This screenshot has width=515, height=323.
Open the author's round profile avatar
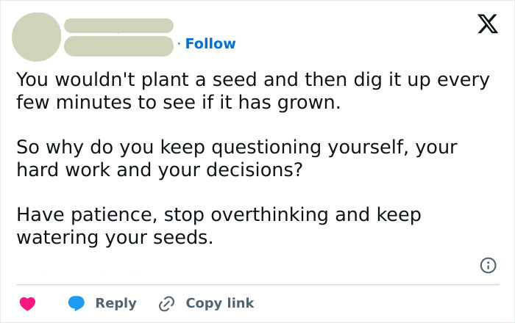point(37,37)
